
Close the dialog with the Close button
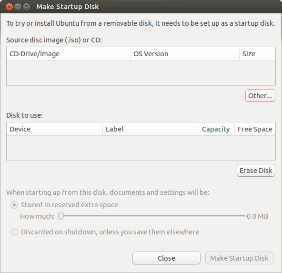(166, 258)
